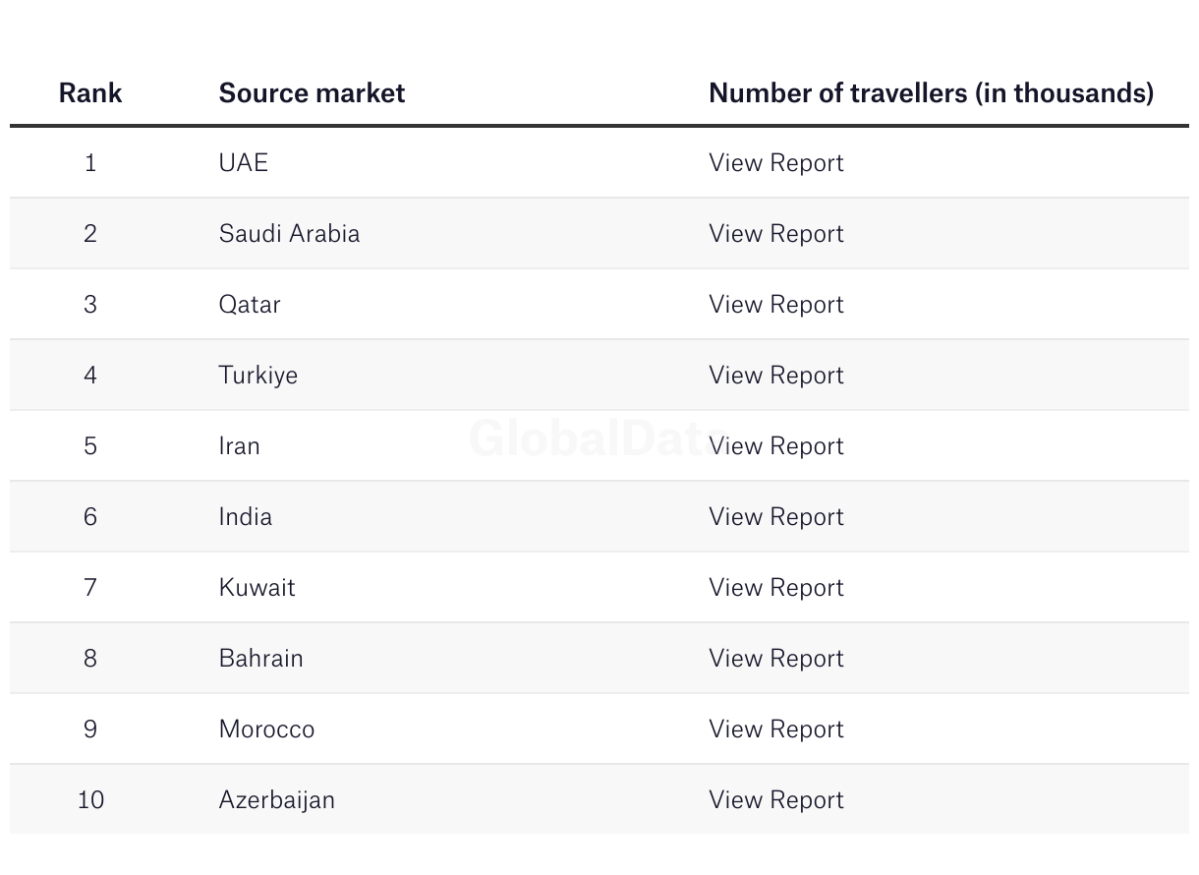Click the Rank column header
This screenshot has height=875, width=1199.
pos(90,93)
